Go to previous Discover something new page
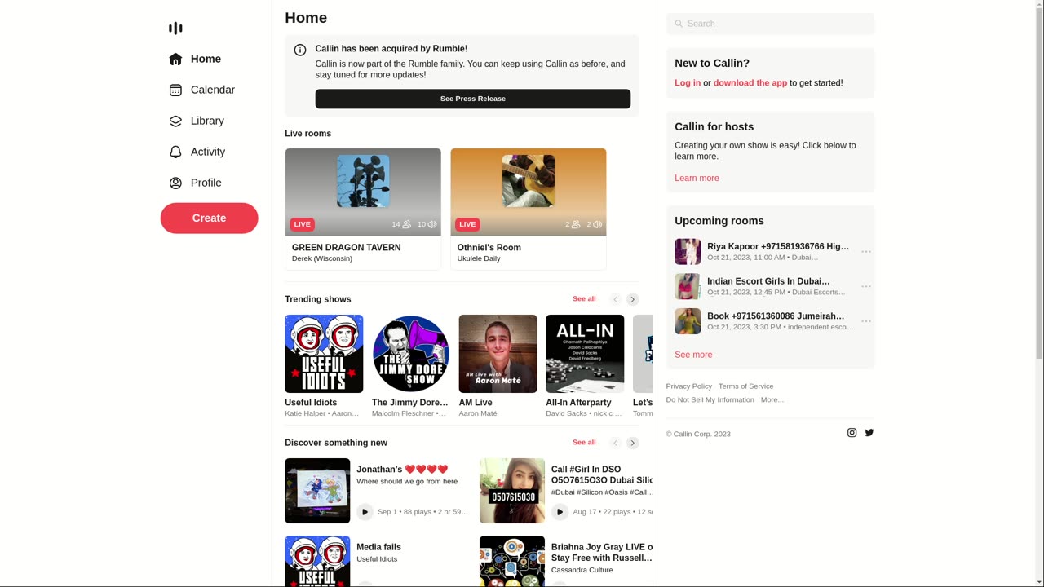This screenshot has height=587, width=1044. 616,443
